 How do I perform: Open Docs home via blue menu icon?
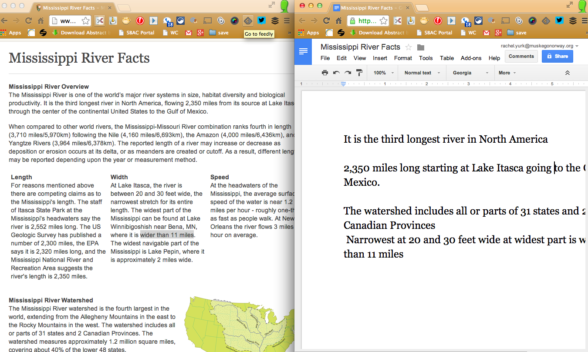point(303,51)
